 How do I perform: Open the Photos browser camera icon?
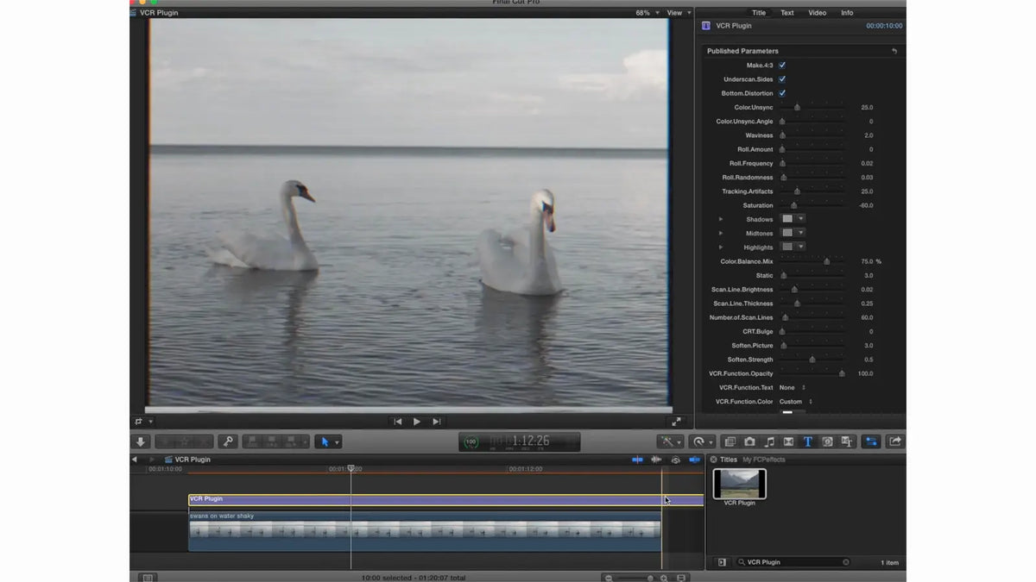click(749, 441)
